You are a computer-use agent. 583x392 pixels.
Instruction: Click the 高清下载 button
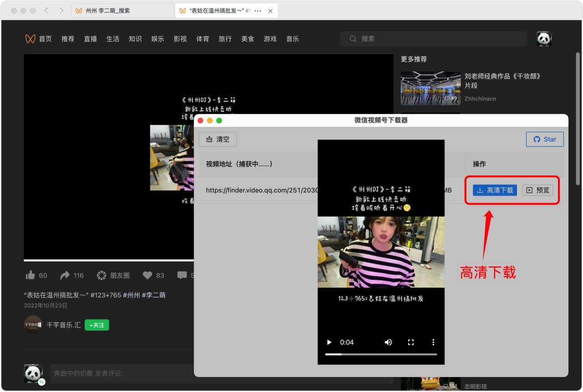[x=495, y=190]
